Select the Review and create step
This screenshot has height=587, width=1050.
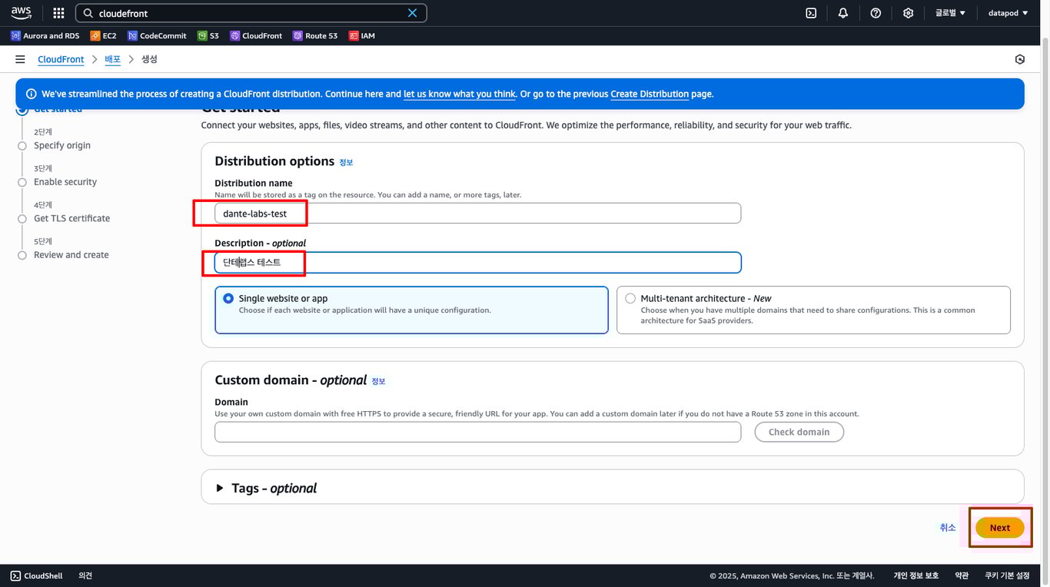(x=71, y=255)
